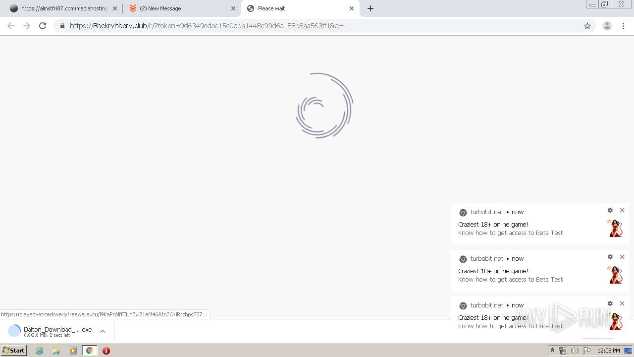Viewport: 634px width, 357px height.
Task: Close the Please wait tab
Action: pos(352,8)
